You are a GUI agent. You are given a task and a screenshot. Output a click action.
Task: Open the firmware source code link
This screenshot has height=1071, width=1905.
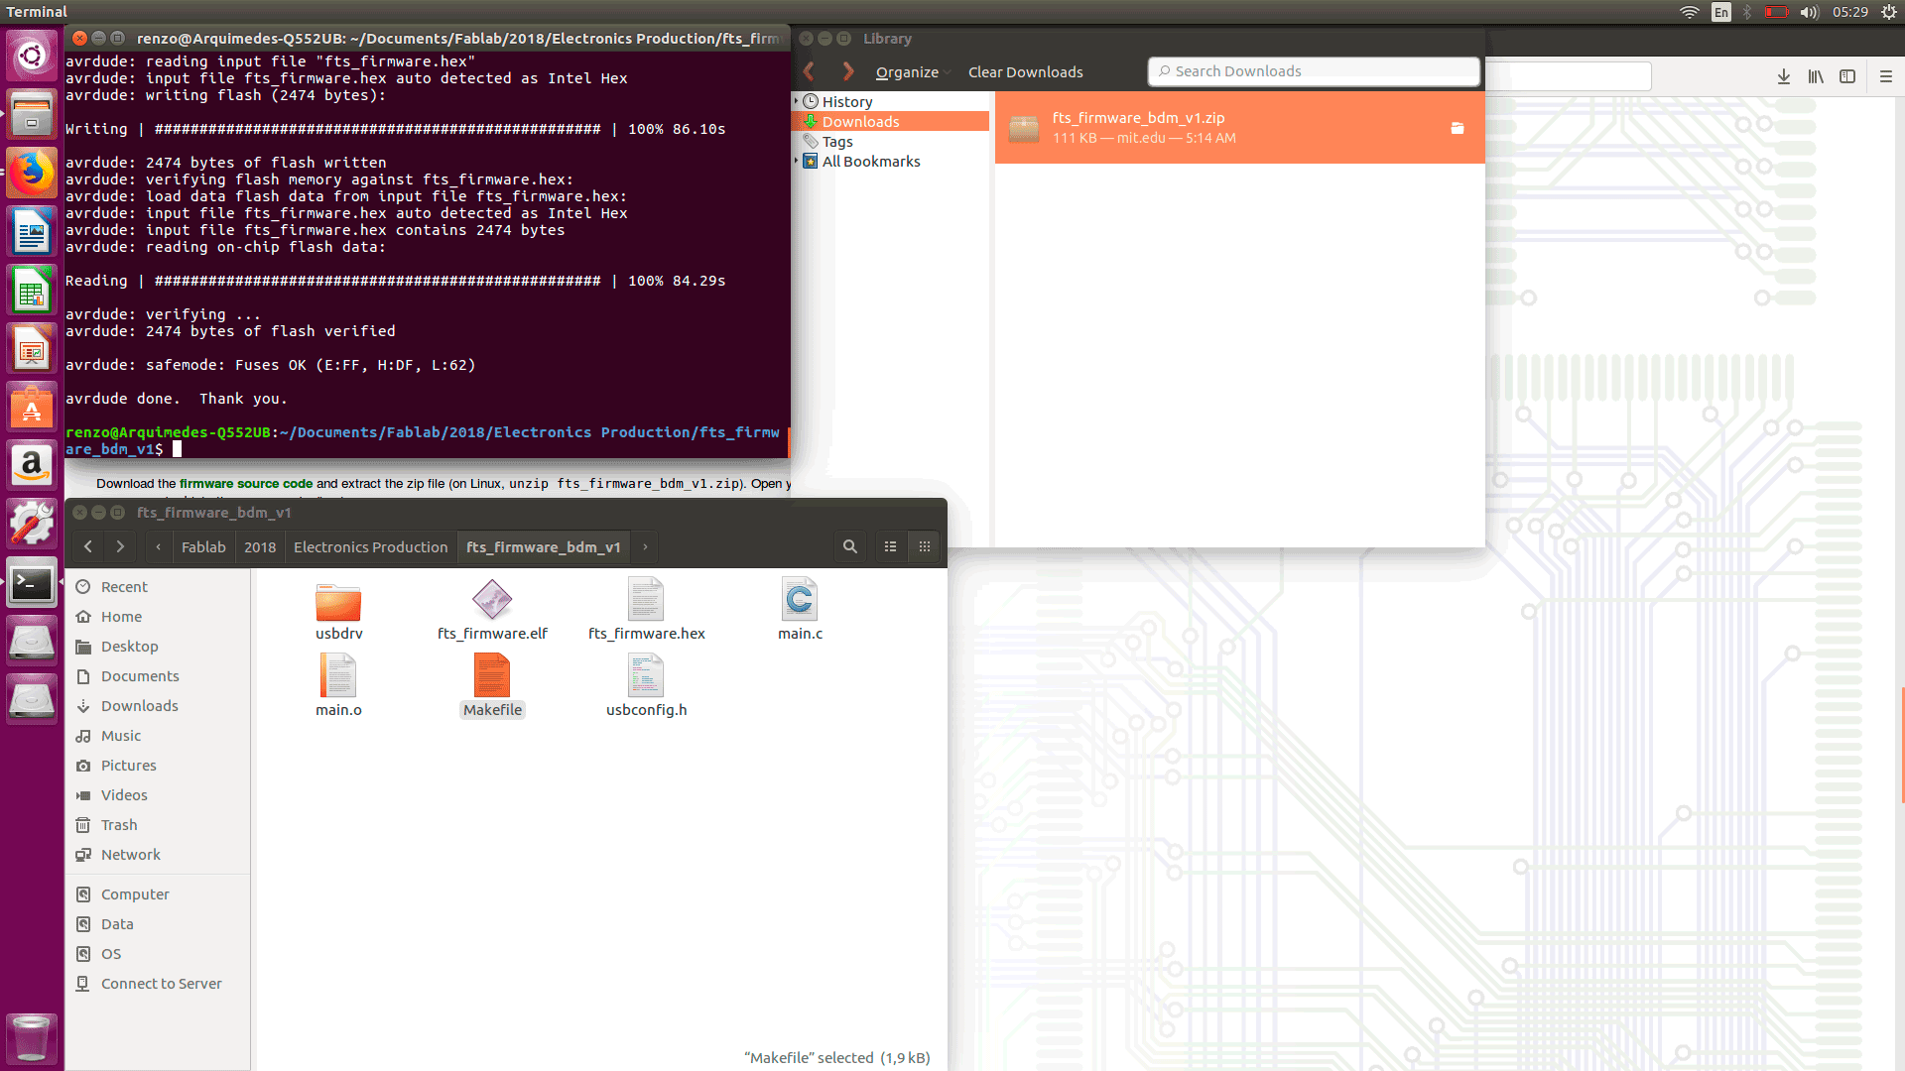pyautogui.click(x=245, y=484)
